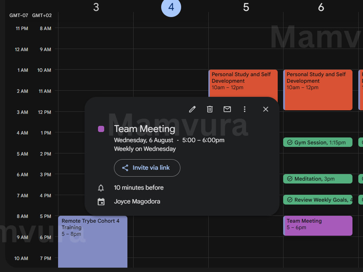Select day 3 in the header

coord(96,7)
